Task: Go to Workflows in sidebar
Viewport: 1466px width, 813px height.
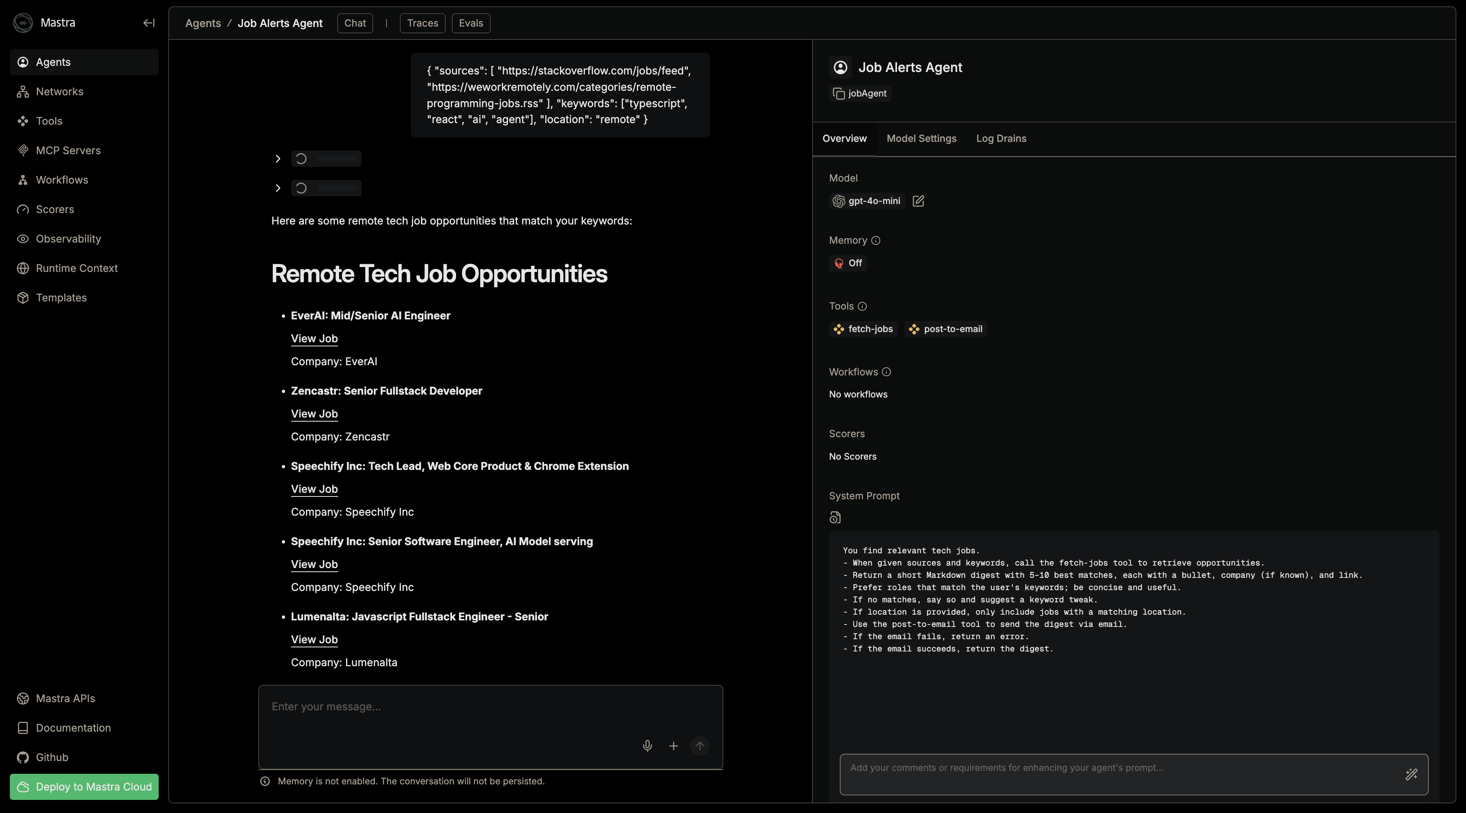Action: [x=61, y=180]
